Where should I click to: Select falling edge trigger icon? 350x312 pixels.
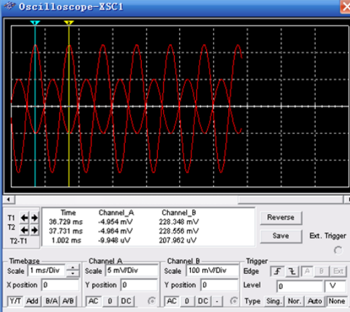[292, 271]
